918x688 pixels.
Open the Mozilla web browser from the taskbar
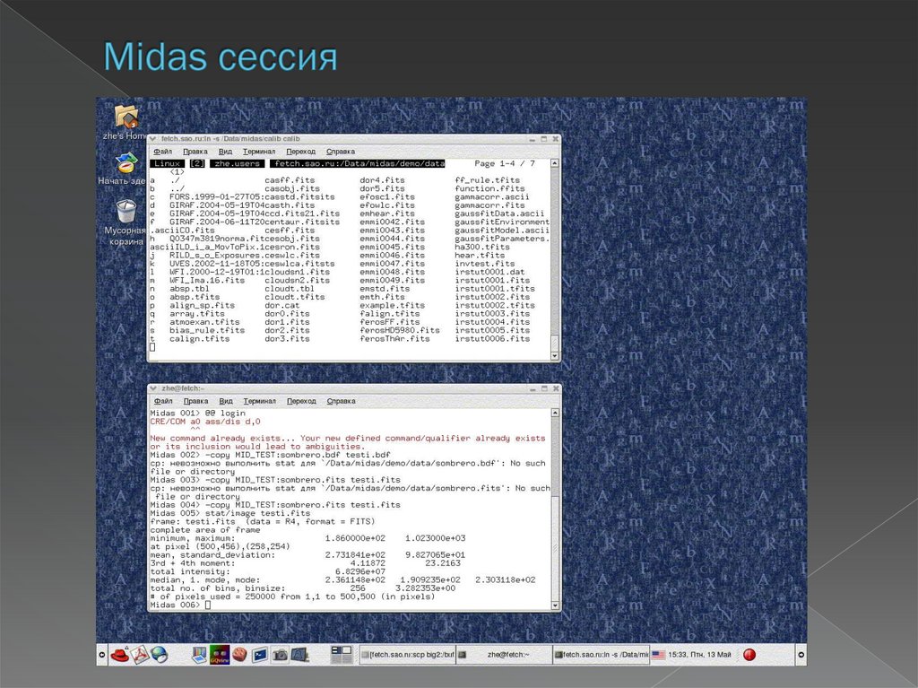158,655
